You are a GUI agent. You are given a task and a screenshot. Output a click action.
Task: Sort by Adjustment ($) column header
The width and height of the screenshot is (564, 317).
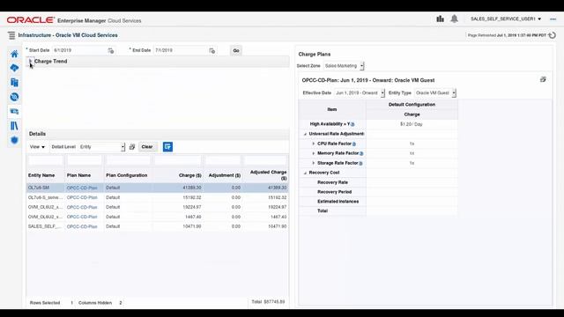pyautogui.click(x=225, y=175)
